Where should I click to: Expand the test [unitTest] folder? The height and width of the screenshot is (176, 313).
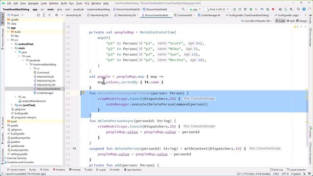[12, 105]
